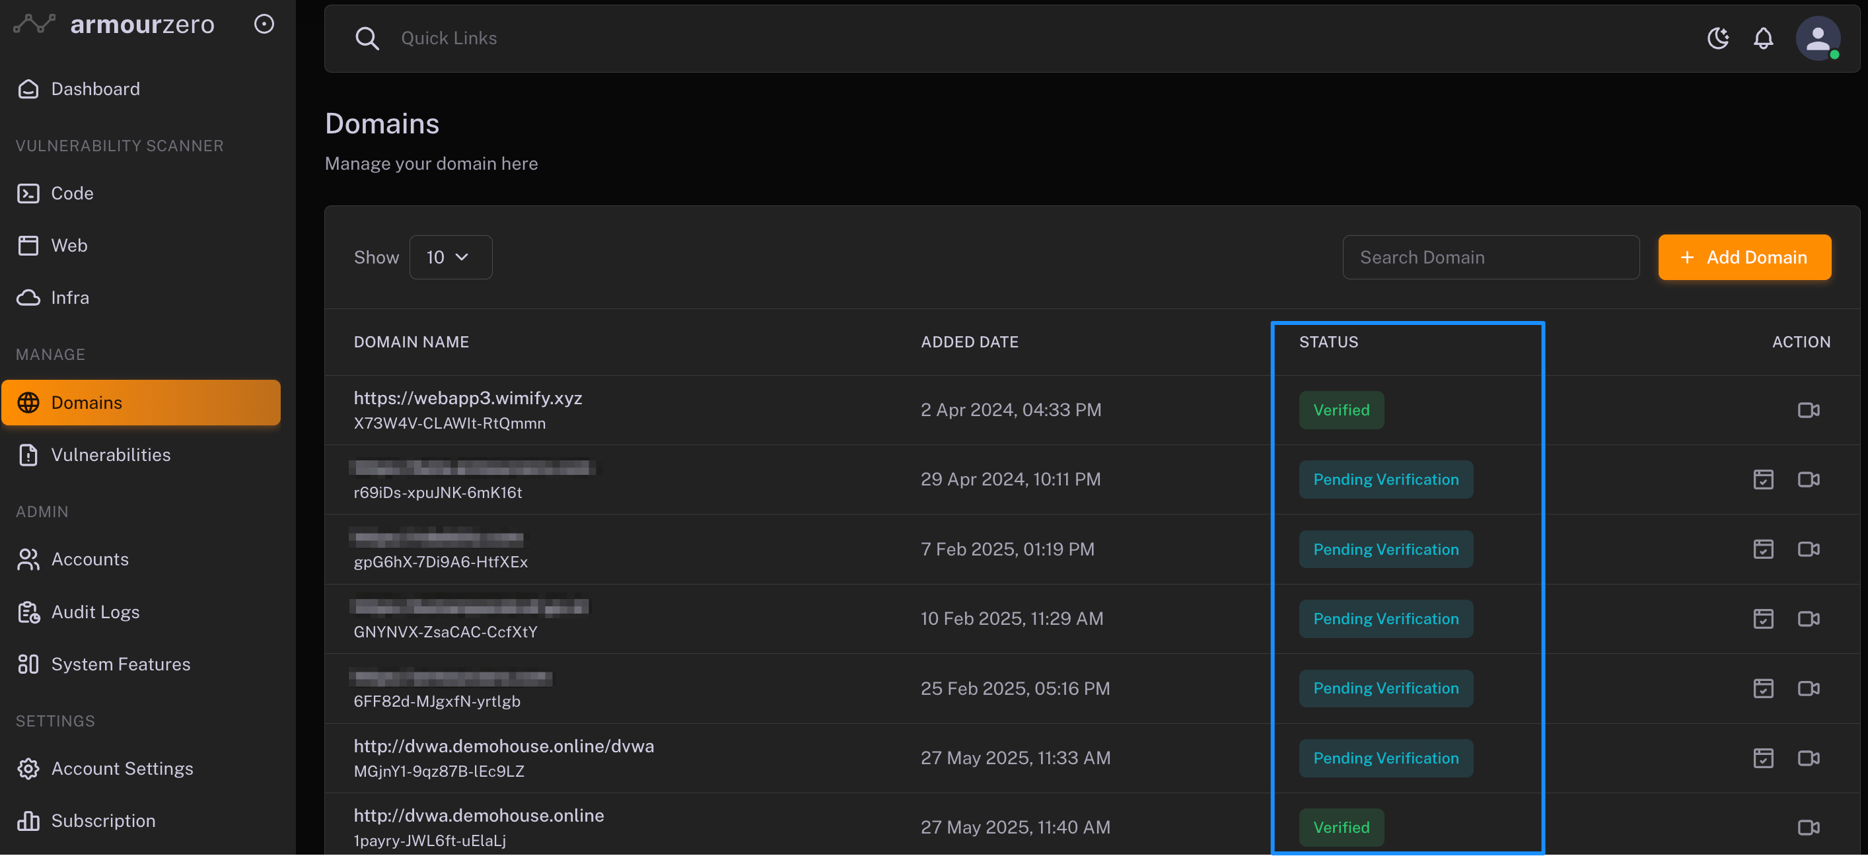1868x856 pixels.
Task: Open the Infra scanner page
Action: point(69,298)
